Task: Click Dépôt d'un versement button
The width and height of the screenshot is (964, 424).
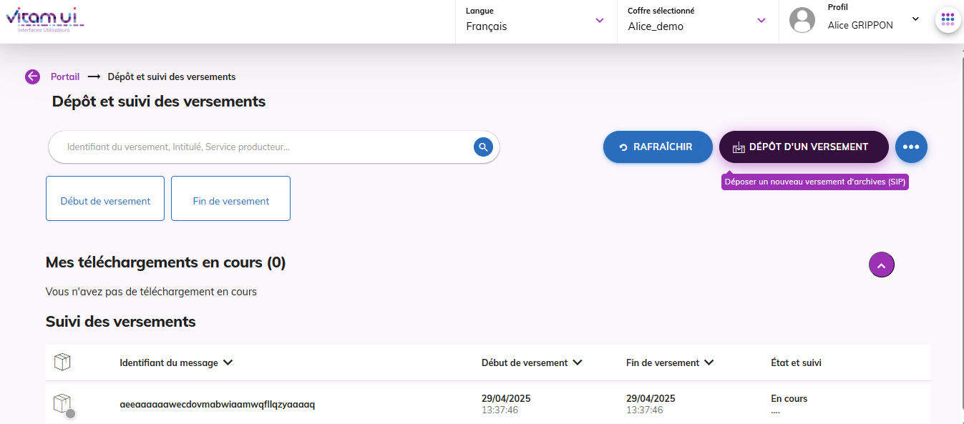Action: pyautogui.click(x=803, y=147)
